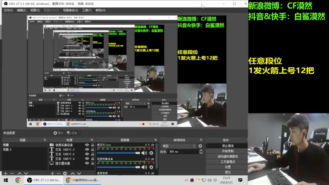The image size is (329, 185).
Task: Toggle lock on 文本 (GDI+) 3 source
Action: pos(93,150)
